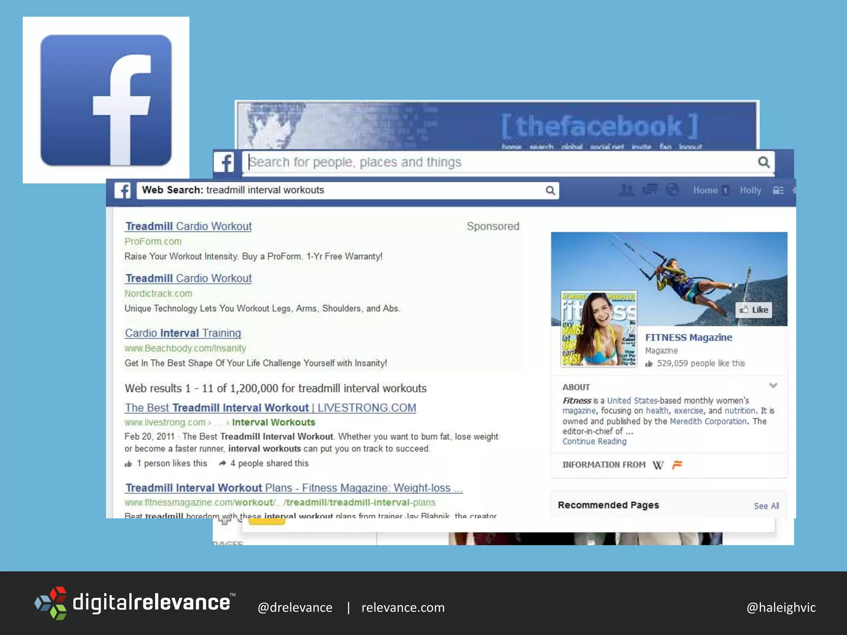This screenshot has height=635, width=847.
Task: Click magnifier in 'Search for people' bar
Action: (764, 162)
